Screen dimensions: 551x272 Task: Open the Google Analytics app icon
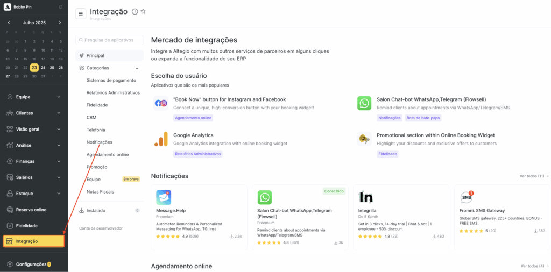[161, 139]
